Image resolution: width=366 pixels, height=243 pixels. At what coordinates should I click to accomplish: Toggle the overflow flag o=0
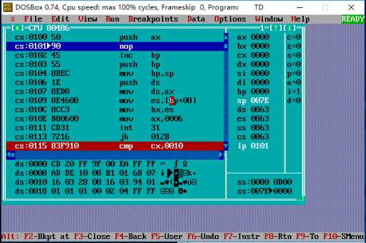coord(294,64)
